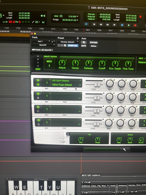The width and height of the screenshot is (146, 195).
Task: Click part D LEVEL slider handle
Action: tap(96, 124)
